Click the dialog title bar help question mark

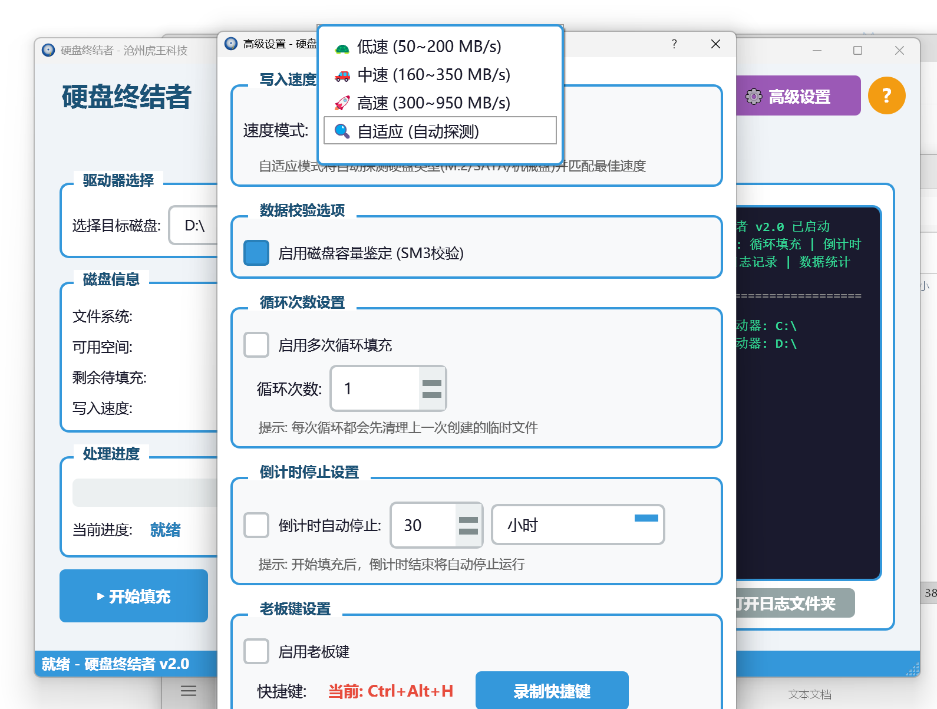tap(674, 44)
